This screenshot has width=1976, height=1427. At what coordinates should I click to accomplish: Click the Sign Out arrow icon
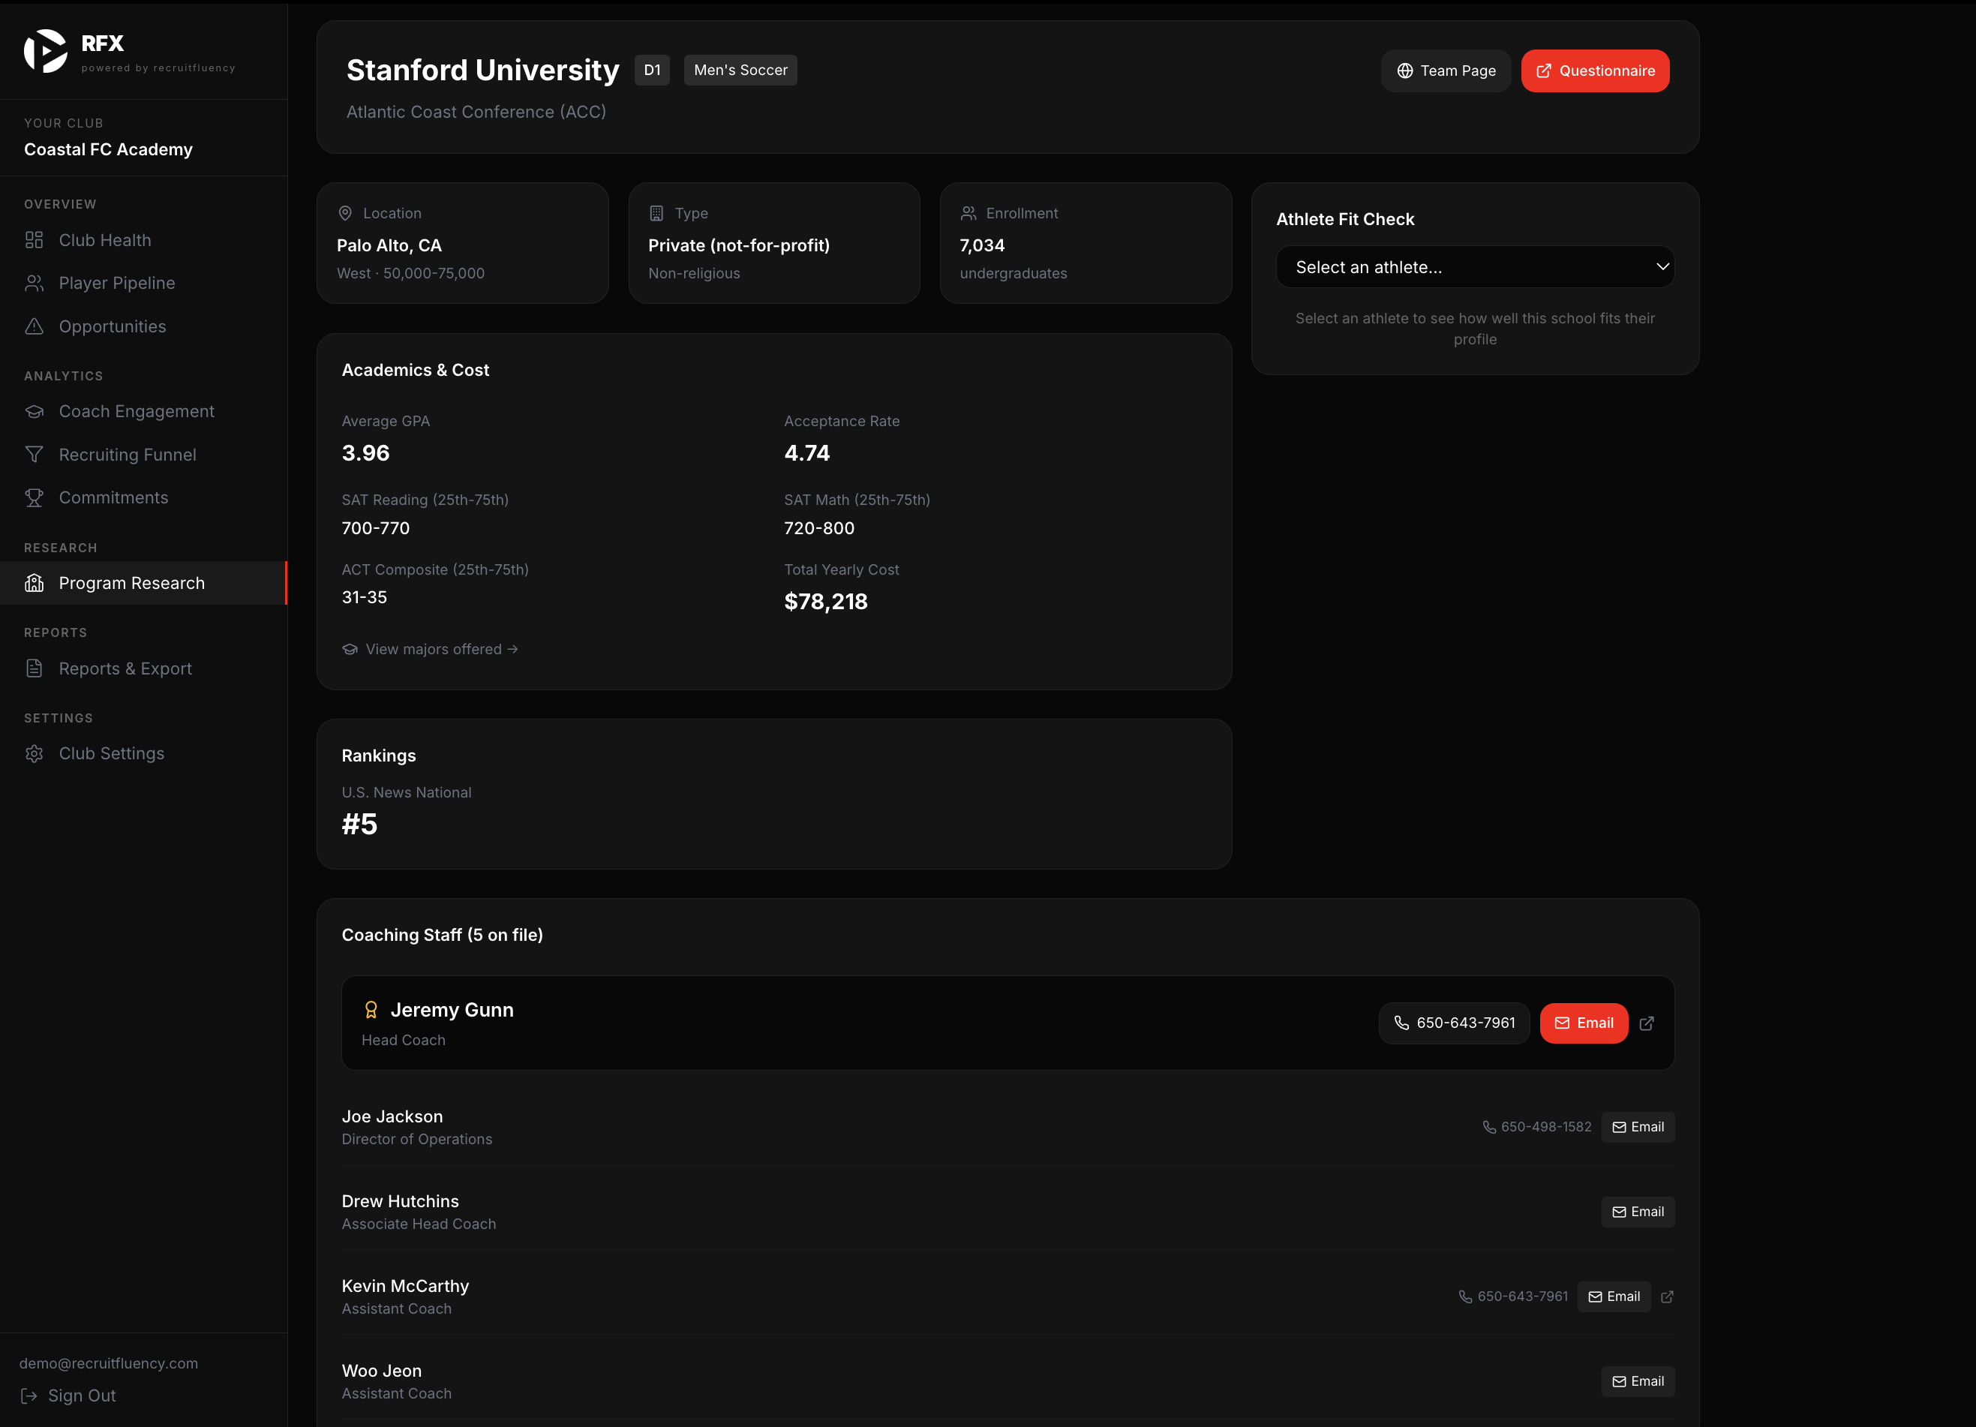[x=29, y=1395]
